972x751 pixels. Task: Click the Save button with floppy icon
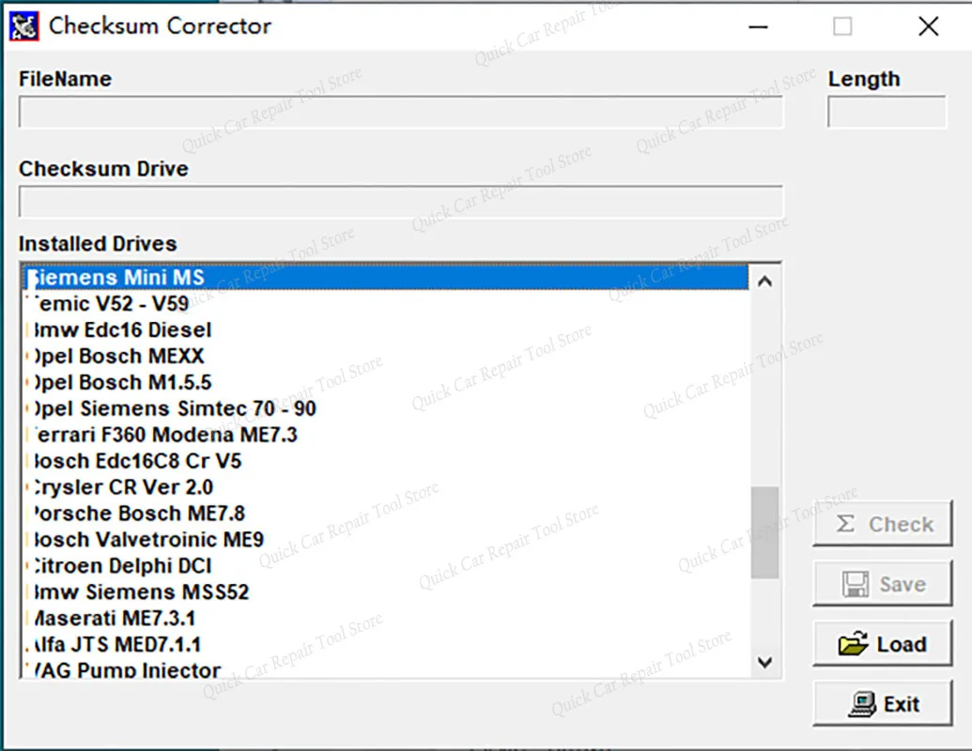pos(882,584)
